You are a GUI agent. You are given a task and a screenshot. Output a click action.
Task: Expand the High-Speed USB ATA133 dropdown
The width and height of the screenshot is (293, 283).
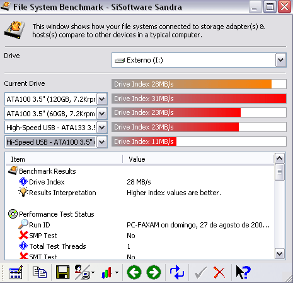click(x=102, y=128)
